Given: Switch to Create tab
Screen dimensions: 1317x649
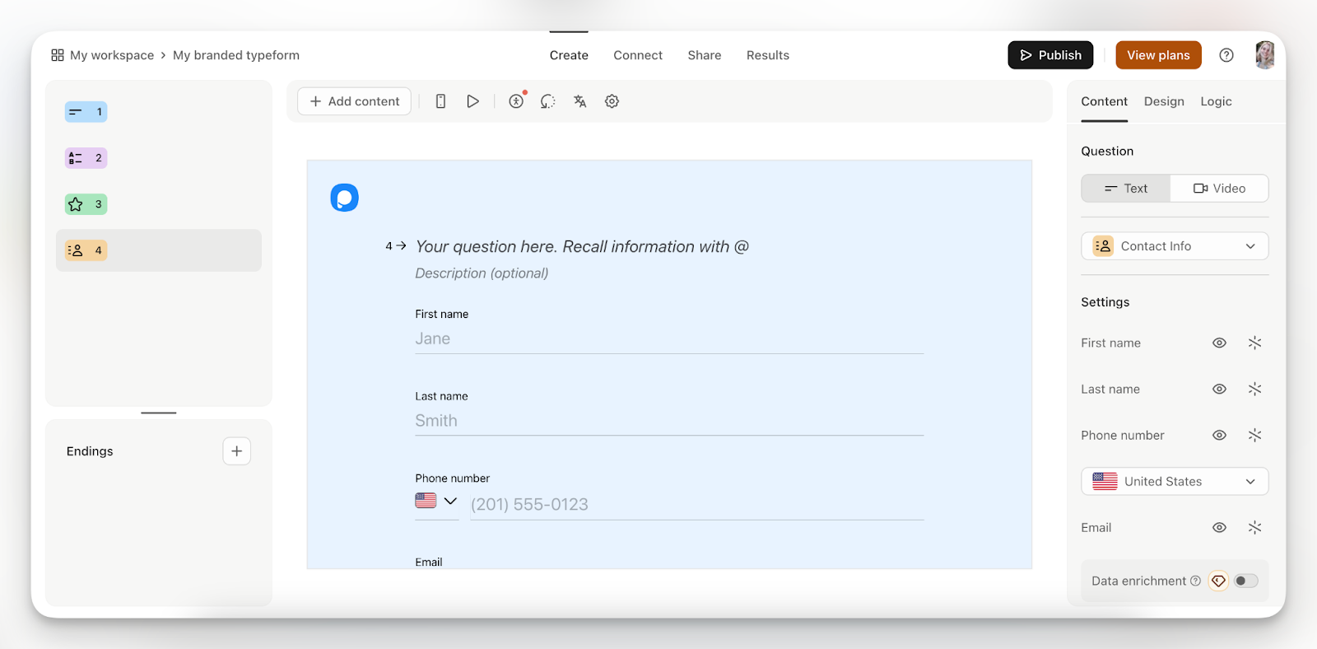Looking at the screenshot, I should [x=569, y=55].
